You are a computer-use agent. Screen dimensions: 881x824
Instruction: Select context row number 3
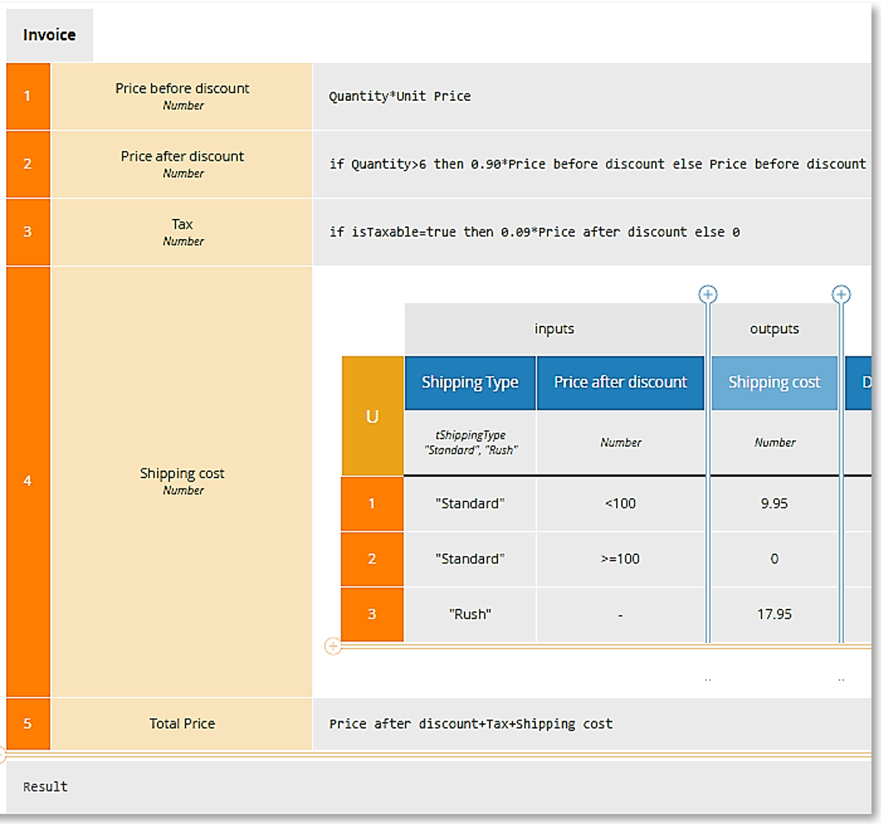(x=28, y=232)
